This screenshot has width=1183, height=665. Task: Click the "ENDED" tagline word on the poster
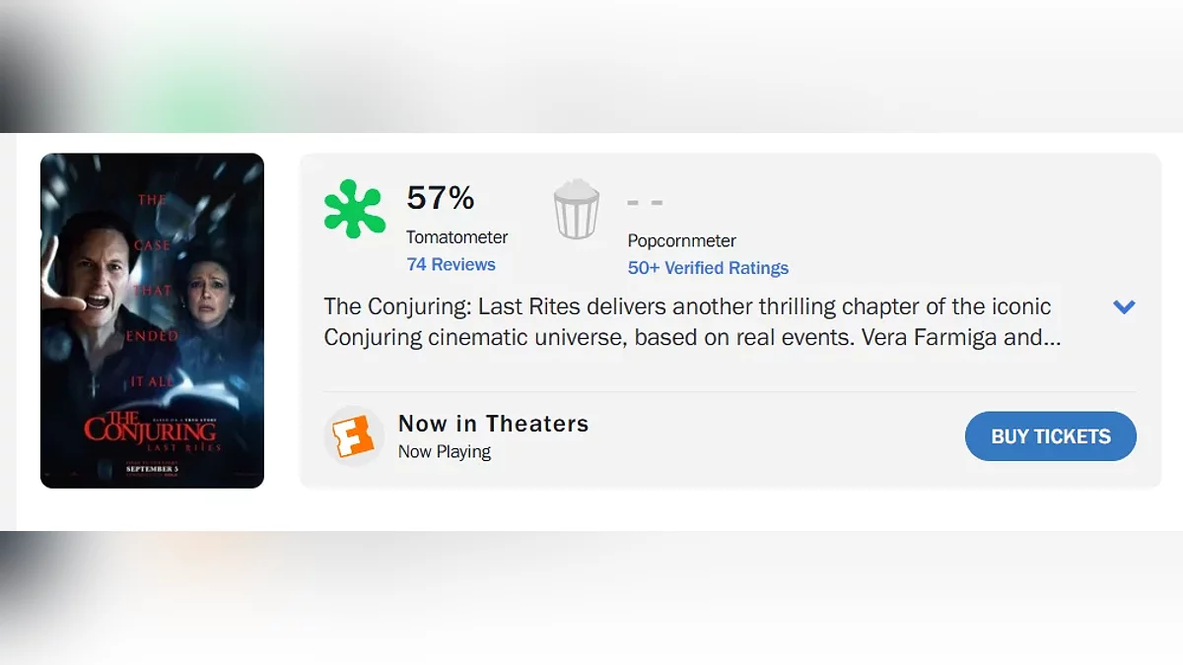153,336
